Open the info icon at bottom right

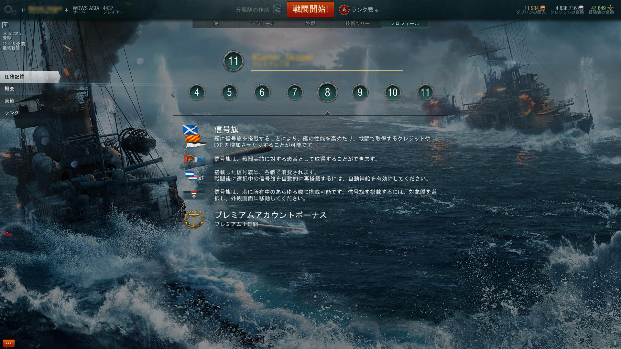615,343
